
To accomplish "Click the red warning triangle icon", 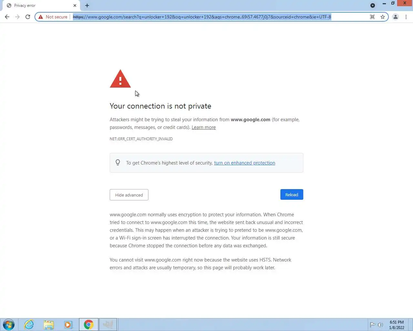I will (x=120, y=79).
